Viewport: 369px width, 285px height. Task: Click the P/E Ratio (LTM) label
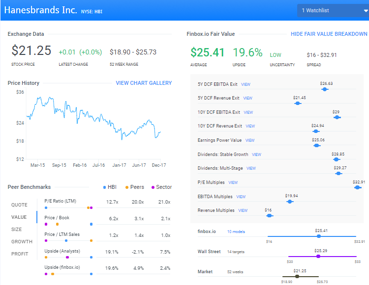click(60, 201)
